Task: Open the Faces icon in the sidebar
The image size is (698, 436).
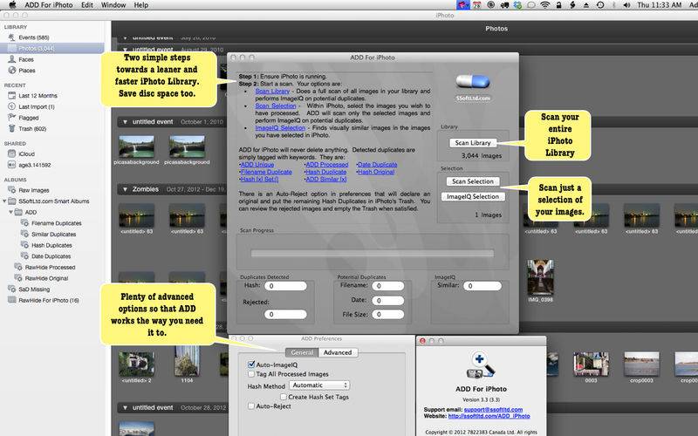Action: (12, 59)
